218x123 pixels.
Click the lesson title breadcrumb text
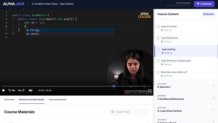pos(52,4)
